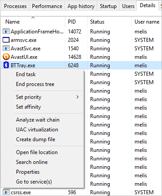
Task: Select the AvastSvc.exe process name
Action: coord(25,49)
